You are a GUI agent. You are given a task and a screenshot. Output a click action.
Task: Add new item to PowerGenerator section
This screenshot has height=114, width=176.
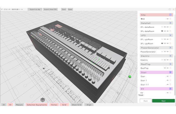tap(170, 48)
